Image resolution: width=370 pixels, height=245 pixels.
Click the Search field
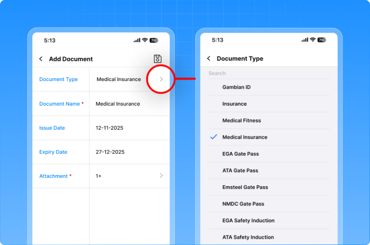click(x=270, y=73)
